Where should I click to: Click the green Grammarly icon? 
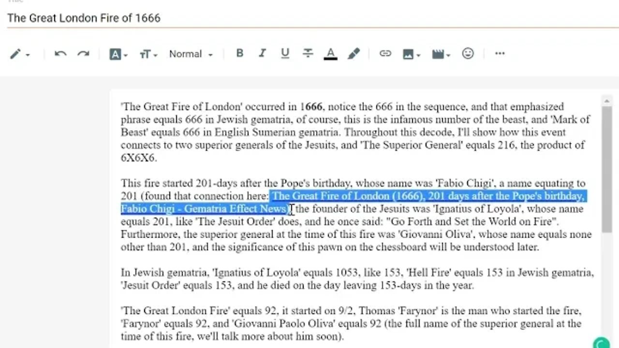[x=601, y=343]
